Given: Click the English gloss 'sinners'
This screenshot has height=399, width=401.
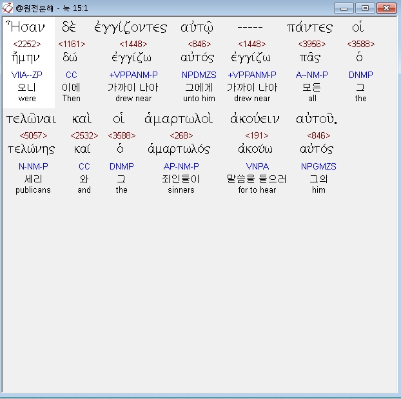Looking at the screenshot, I should [181, 190].
